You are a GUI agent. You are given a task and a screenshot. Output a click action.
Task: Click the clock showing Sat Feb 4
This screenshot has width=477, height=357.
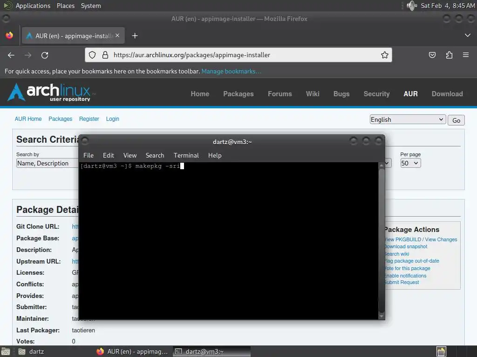pyautogui.click(x=448, y=6)
